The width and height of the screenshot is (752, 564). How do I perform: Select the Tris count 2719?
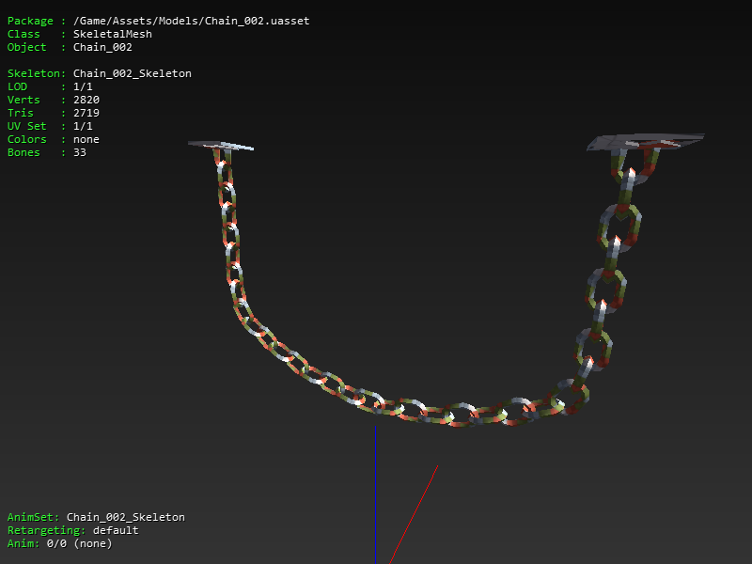(86, 113)
